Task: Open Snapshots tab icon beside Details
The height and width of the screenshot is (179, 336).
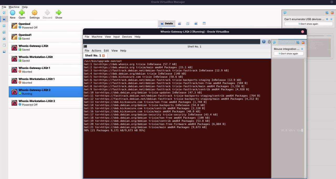Action: pyautogui.click(x=180, y=23)
